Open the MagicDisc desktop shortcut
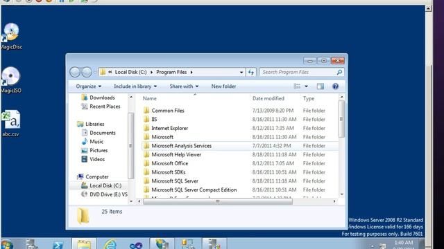The image size is (444, 249). click(11, 36)
